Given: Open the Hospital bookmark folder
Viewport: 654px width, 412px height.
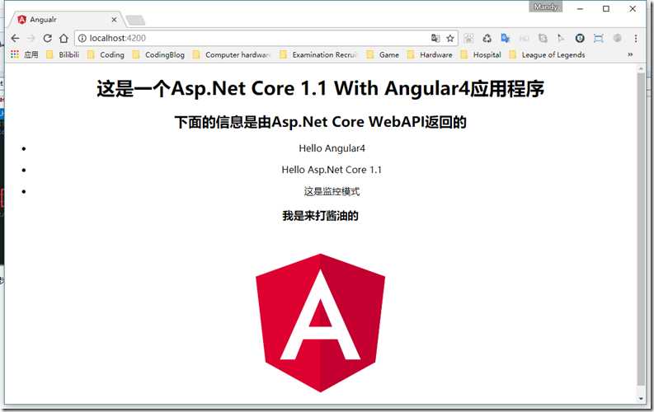Looking at the screenshot, I should 481,54.
